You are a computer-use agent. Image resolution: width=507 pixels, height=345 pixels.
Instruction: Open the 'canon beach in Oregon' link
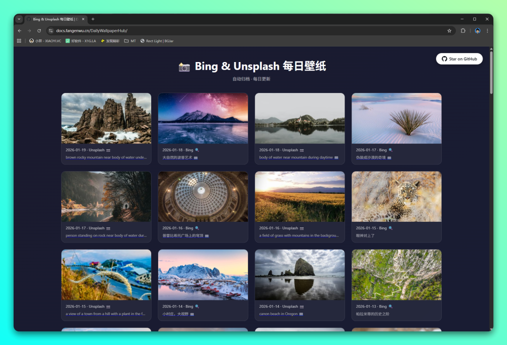pos(278,314)
